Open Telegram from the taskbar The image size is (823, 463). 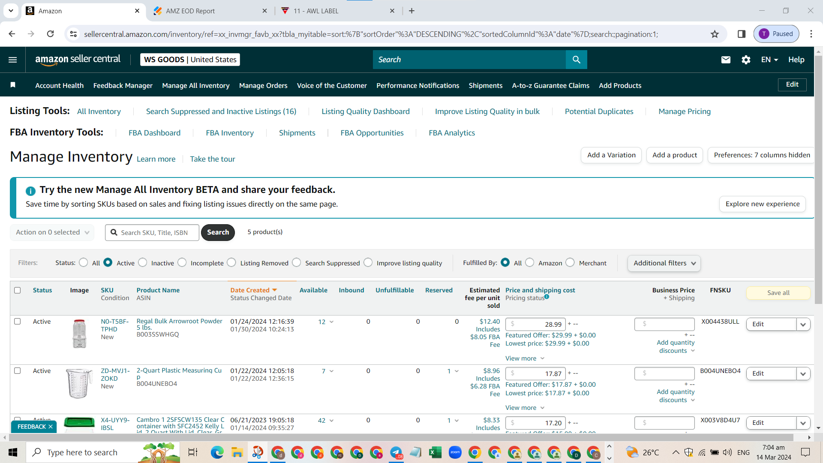[396, 452]
